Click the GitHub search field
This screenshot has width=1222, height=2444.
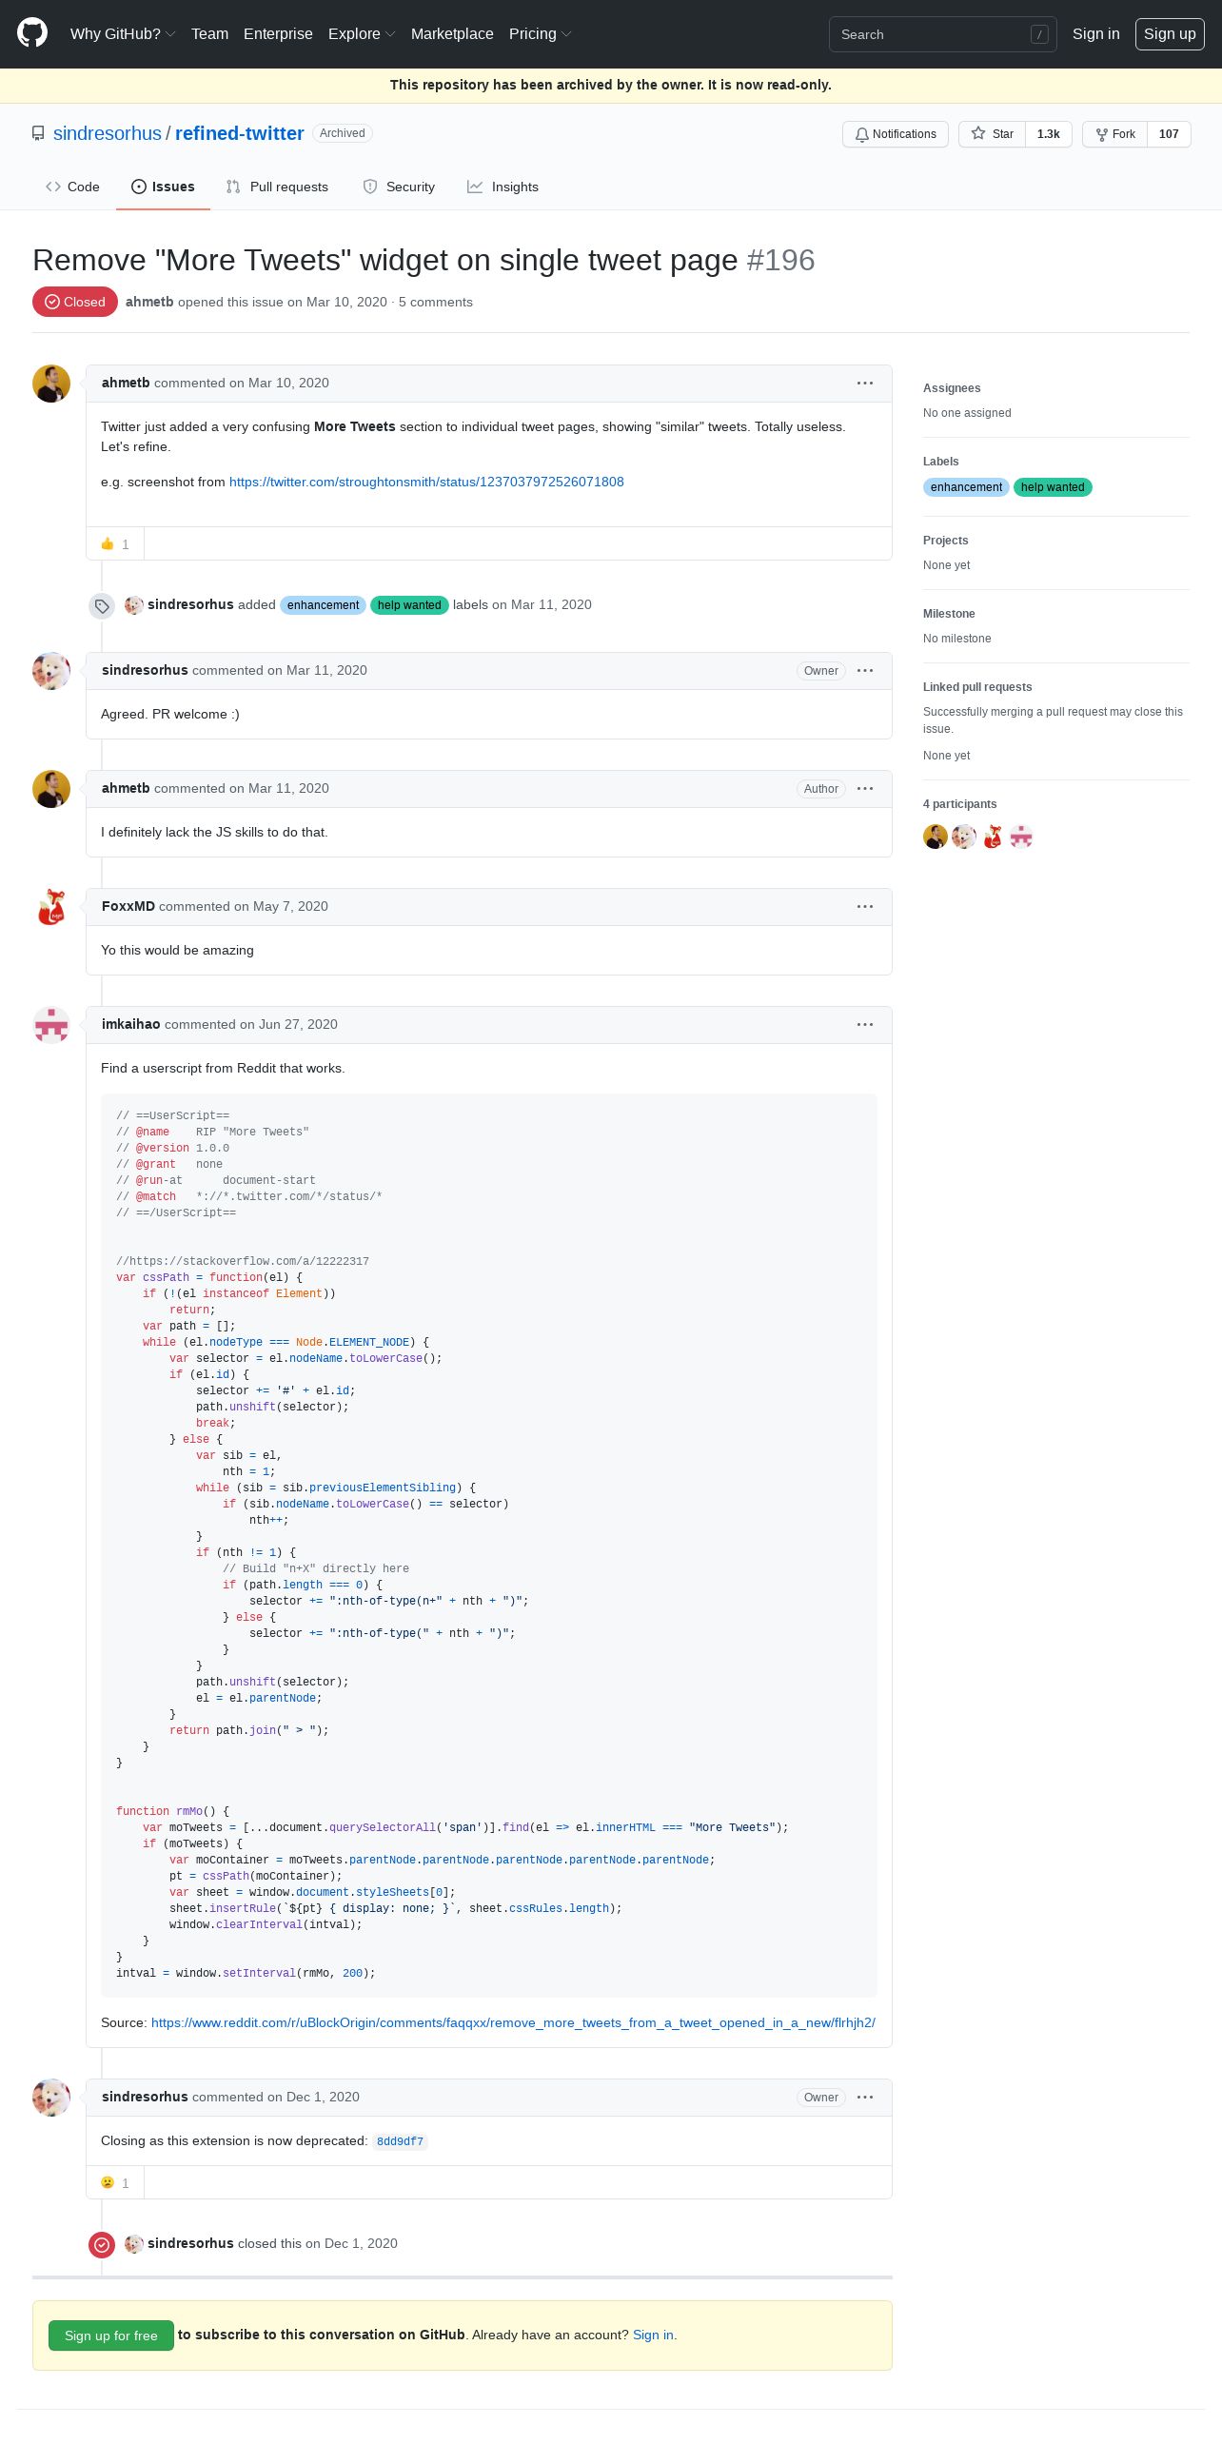point(942,34)
